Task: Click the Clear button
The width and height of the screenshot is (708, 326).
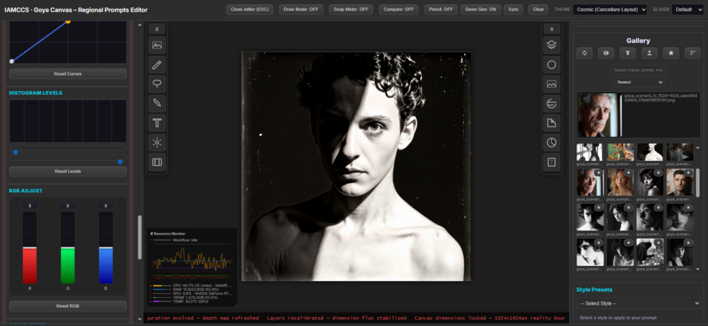Action: (538, 10)
